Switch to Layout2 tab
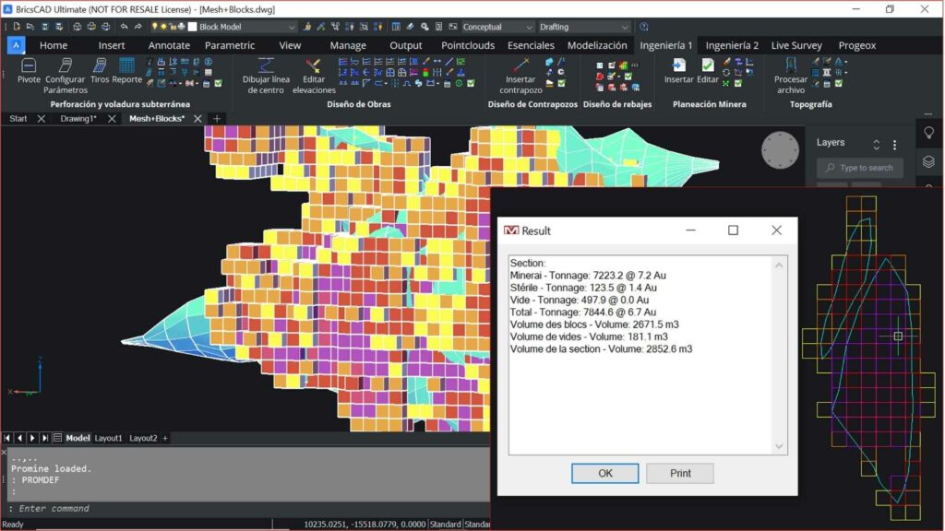The height and width of the screenshot is (531, 945). (x=143, y=438)
